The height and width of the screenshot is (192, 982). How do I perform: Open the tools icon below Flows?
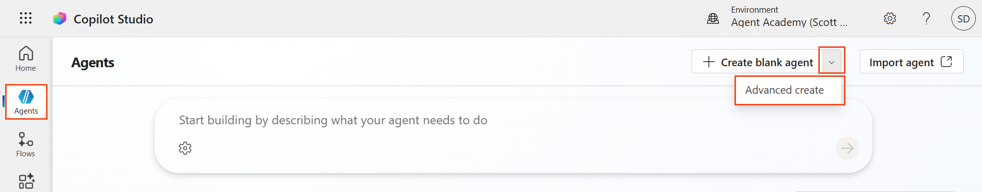click(27, 181)
